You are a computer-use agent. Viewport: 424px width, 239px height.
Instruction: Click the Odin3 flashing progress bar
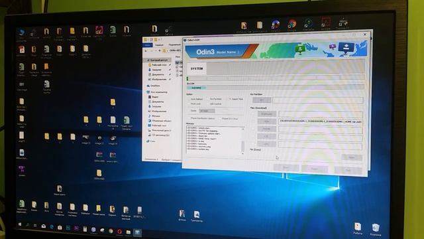point(276,78)
